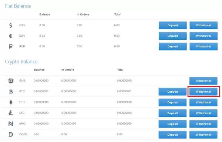Click Fiat table In Orders header

[83, 14]
